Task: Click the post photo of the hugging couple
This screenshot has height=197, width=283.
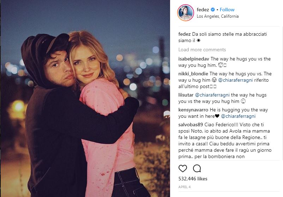Action: tap(85, 98)
